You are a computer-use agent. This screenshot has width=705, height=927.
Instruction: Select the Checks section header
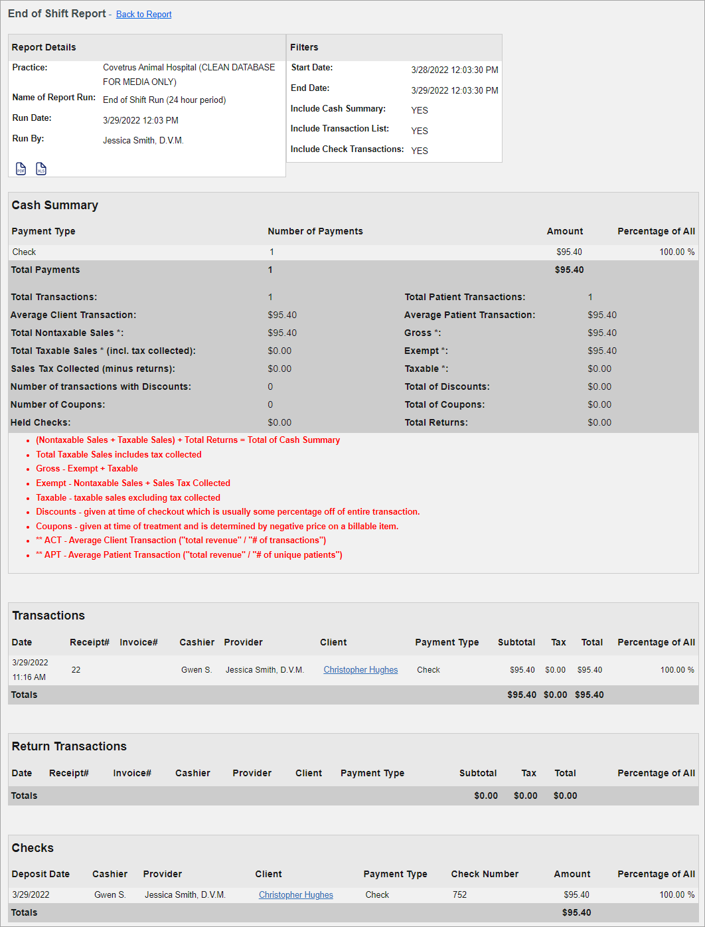pos(33,848)
